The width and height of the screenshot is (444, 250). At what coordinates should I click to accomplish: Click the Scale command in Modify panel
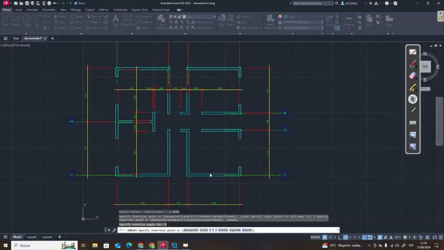pos(76,28)
